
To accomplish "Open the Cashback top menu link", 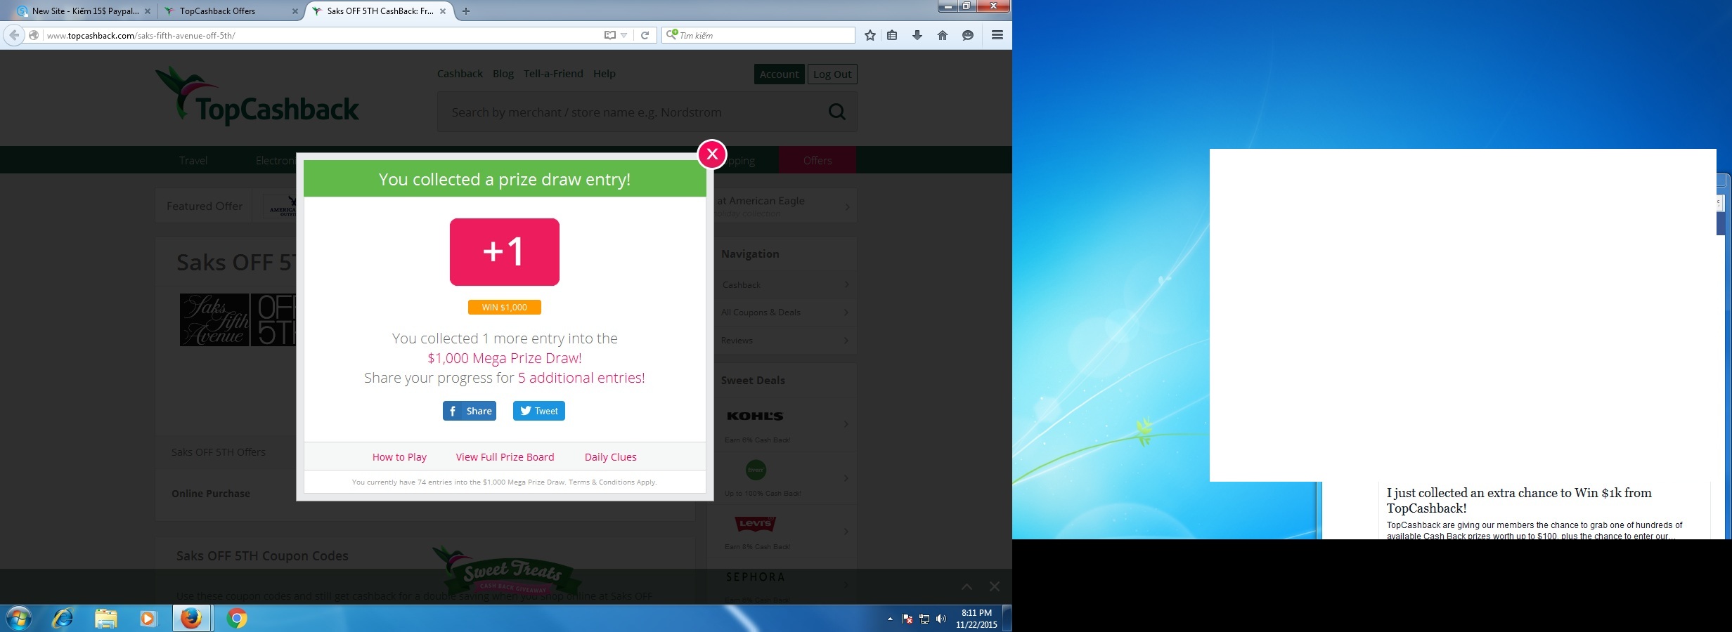I will point(460,74).
